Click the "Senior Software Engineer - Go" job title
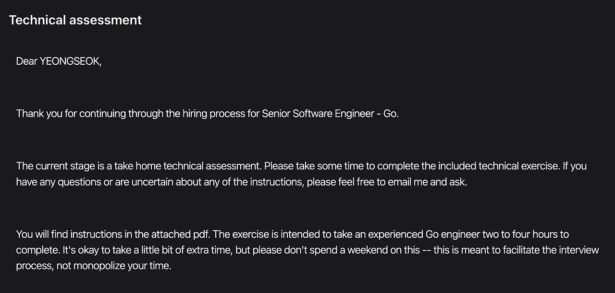615x293 pixels. tap(330, 114)
